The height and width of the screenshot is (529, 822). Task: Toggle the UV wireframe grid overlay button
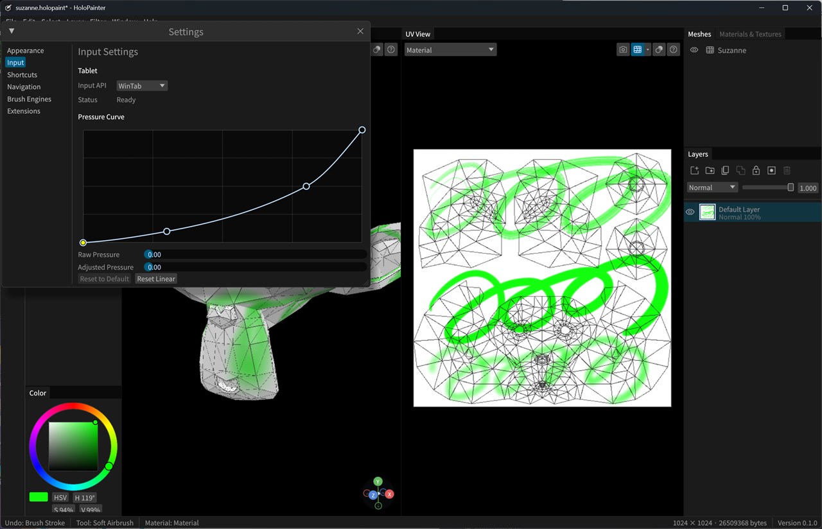click(637, 49)
